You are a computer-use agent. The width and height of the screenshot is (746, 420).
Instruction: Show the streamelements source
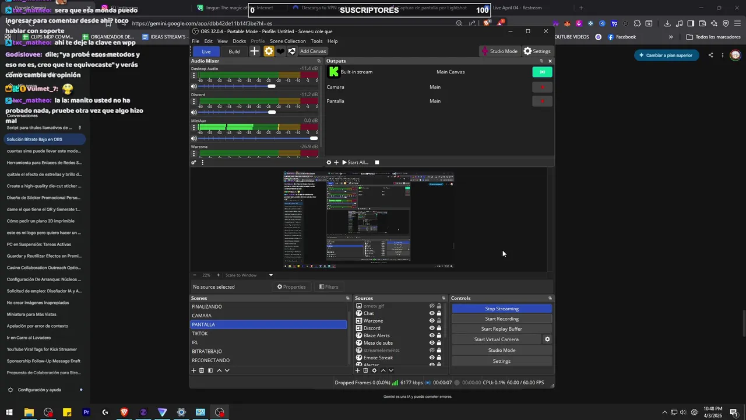coord(432,350)
